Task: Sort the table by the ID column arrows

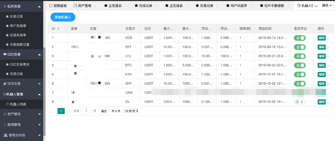Action: pos(58,29)
